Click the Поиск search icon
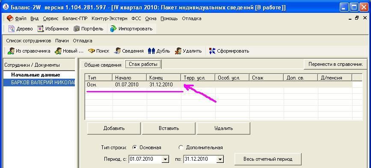This screenshot has width=371, height=168. pyautogui.click(x=99, y=51)
